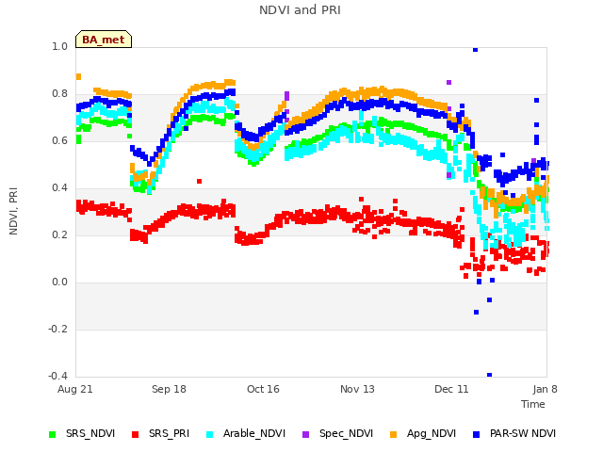Click the blue PAR-SW NDVI legend swatch
Image resolution: width=603 pixels, height=452 pixels.
(x=477, y=434)
